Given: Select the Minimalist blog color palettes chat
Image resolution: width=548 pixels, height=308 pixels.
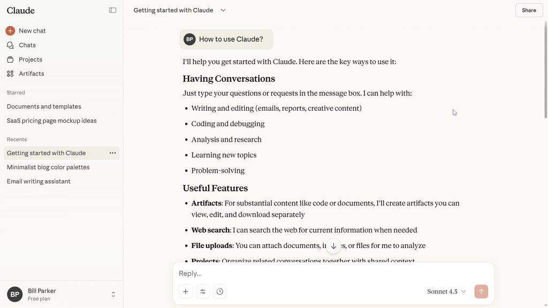Looking at the screenshot, I should pos(48,167).
